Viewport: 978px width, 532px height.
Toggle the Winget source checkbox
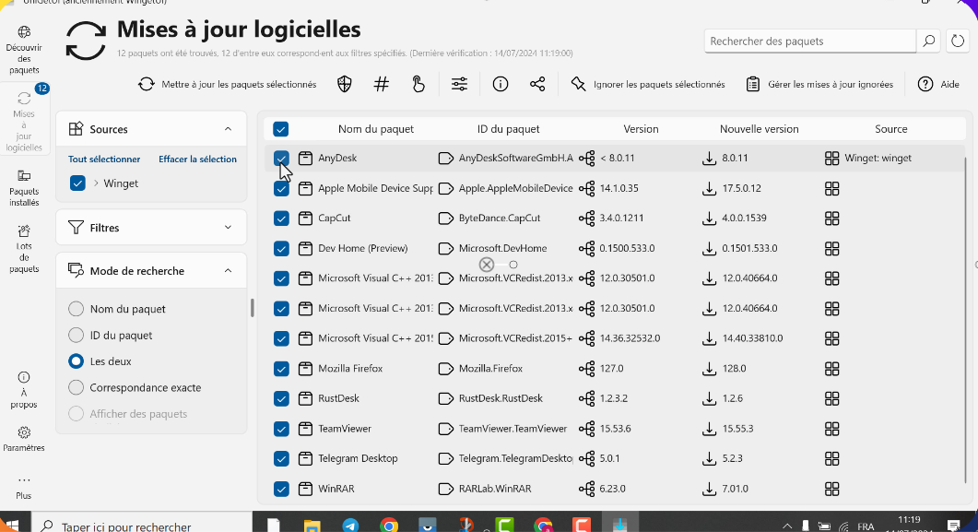(77, 183)
